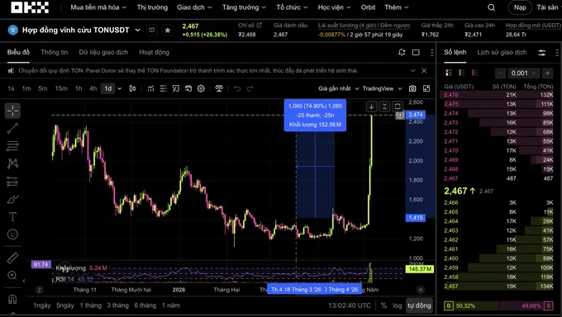Select the trend line drawing tool
Screen dimensions: 562x317
(x=12, y=128)
